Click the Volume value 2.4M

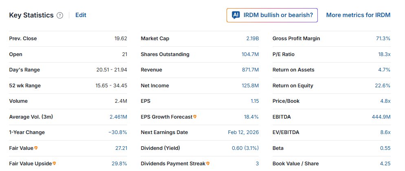pyautogui.click(x=121, y=101)
